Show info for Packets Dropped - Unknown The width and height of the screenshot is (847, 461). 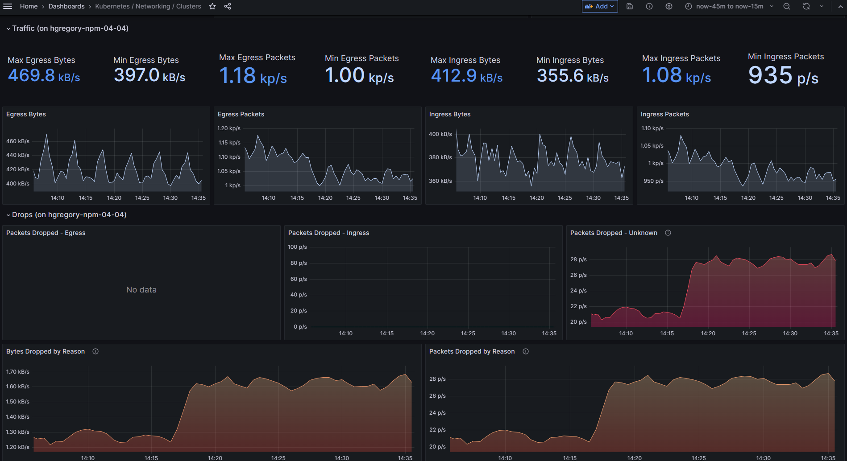[668, 233]
